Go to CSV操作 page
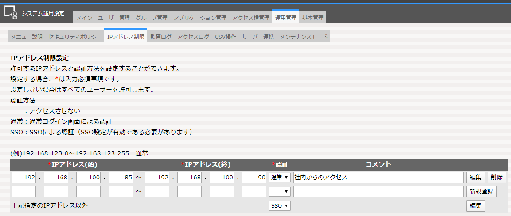Image resolution: width=511 pixels, height=216 pixels. click(x=226, y=37)
